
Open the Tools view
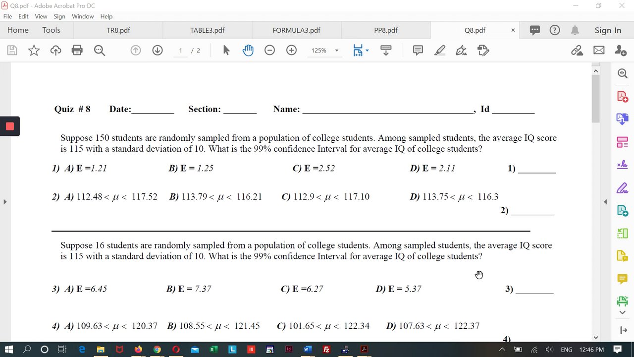click(x=51, y=30)
